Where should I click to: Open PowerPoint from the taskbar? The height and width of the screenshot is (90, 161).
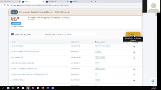(x=43, y=88)
